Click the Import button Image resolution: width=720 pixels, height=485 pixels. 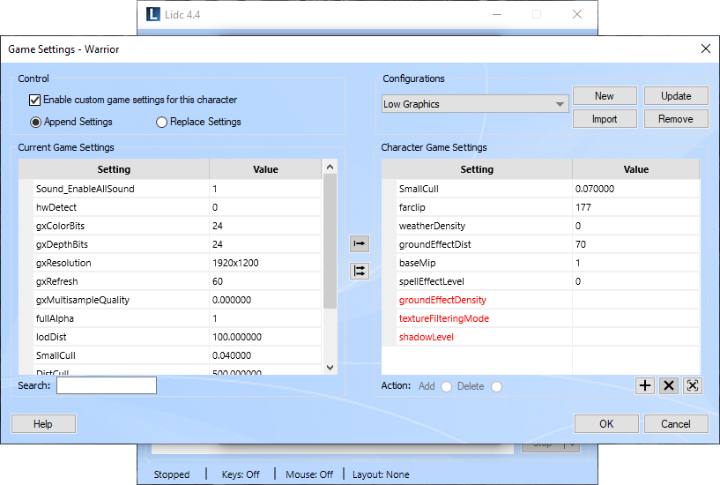click(x=605, y=119)
